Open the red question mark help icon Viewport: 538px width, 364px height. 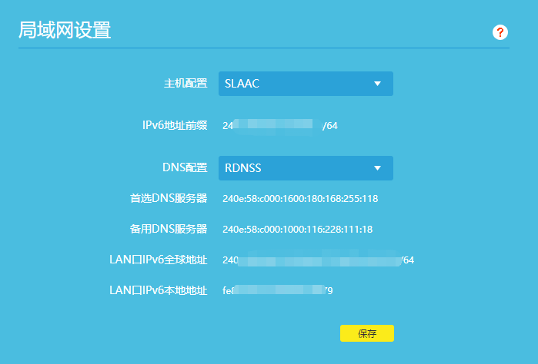500,32
